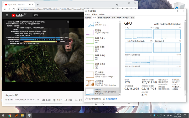Mute tab via speaker icon on tab
The width and height of the screenshot is (189, 118).
[x=30, y=4]
